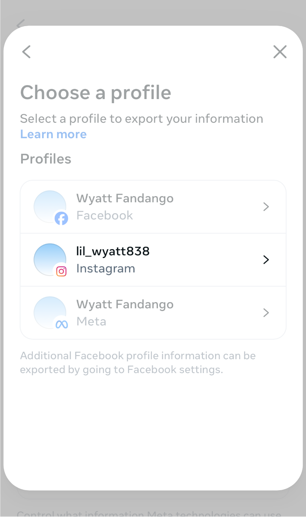The height and width of the screenshot is (517, 306).
Task: Click the Instagram logo badge icon
Action: point(61,271)
